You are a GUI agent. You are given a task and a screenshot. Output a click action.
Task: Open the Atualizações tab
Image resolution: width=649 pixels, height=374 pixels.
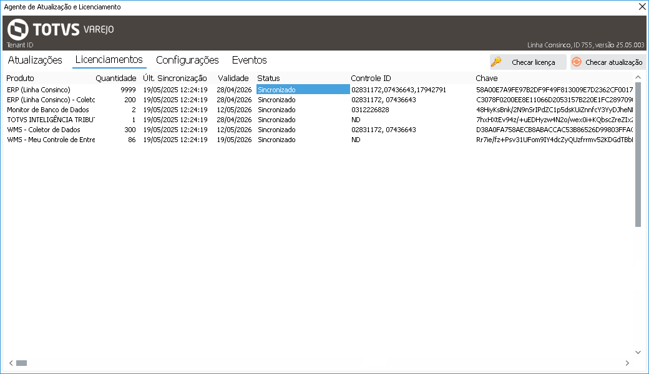pos(35,60)
